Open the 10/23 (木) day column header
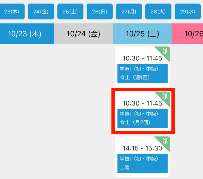Screen dimensions: 203x179 point(27,34)
